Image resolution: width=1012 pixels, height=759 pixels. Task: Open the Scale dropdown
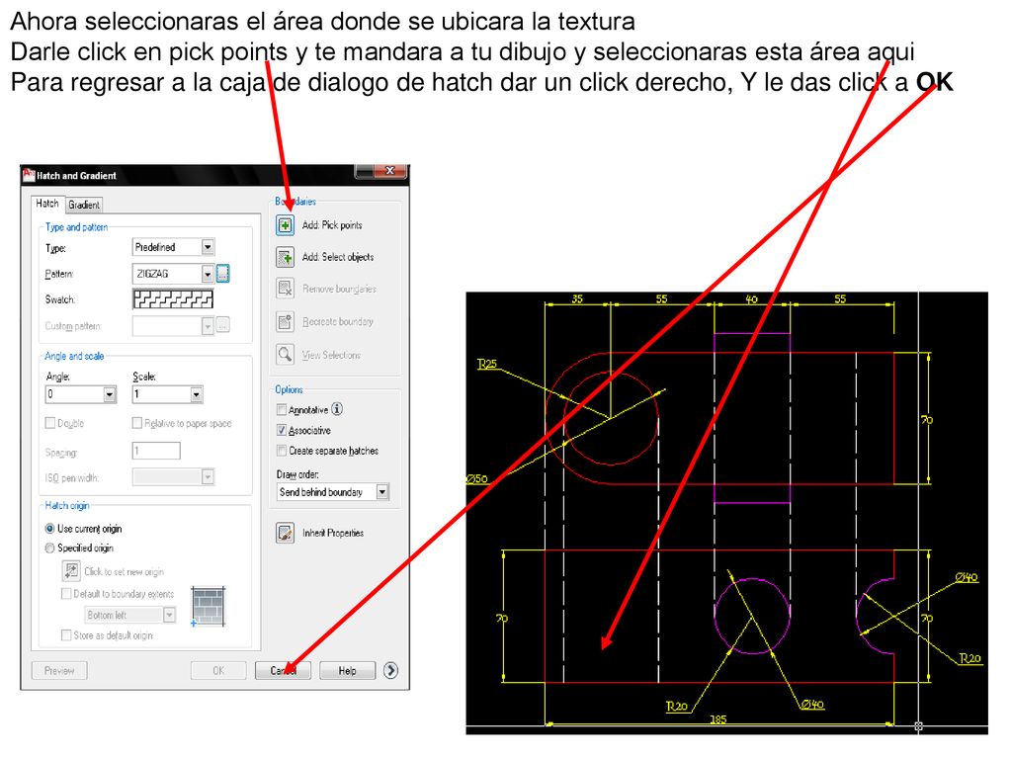(197, 394)
